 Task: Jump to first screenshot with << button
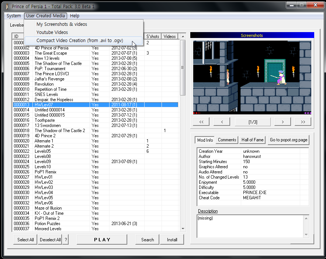(201, 122)
